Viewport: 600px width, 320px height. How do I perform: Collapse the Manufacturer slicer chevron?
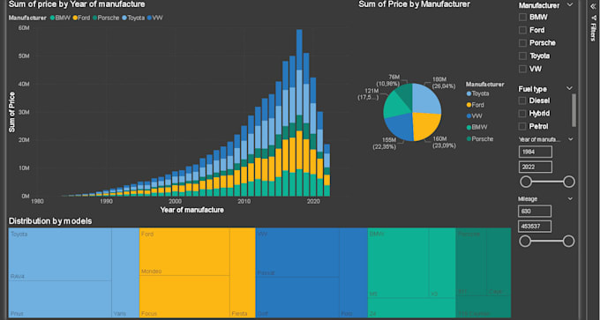coord(570,5)
